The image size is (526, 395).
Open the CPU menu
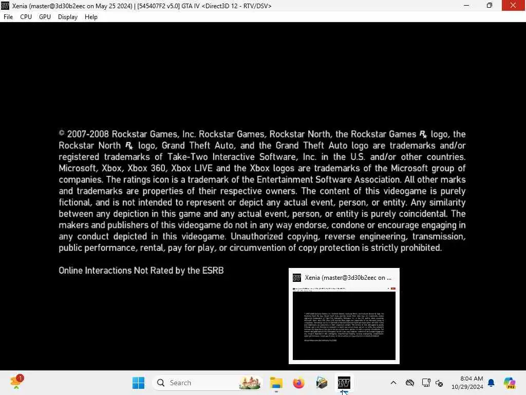tap(26, 17)
